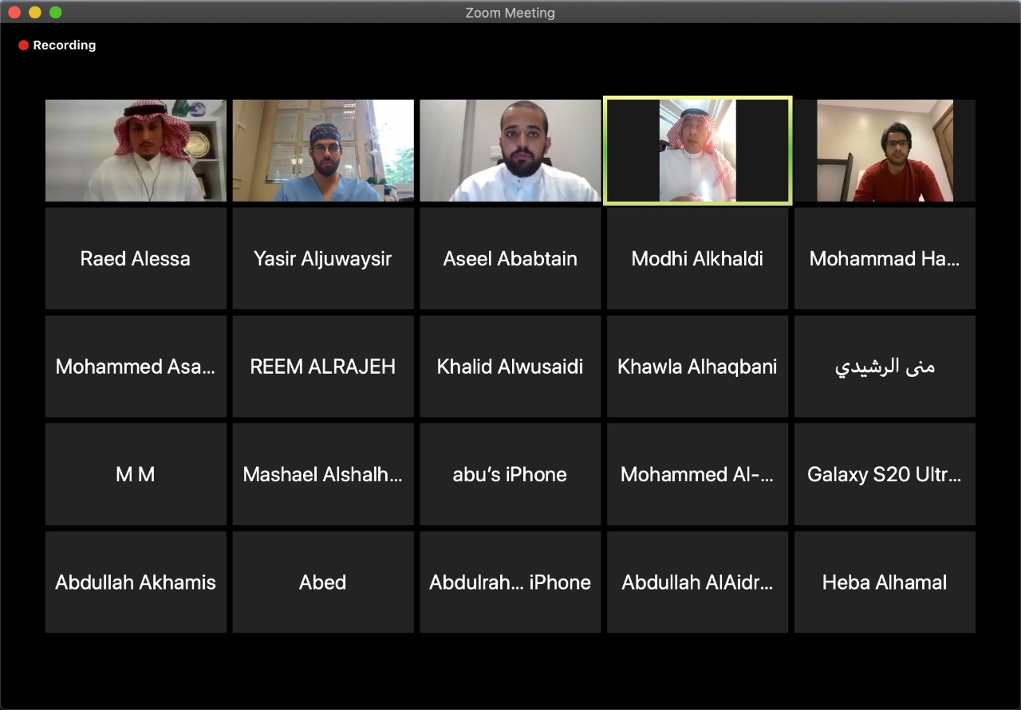This screenshot has height=710, width=1021.
Task: Click the Aseel Ababtain tile
Action: pyautogui.click(x=510, y=258)
